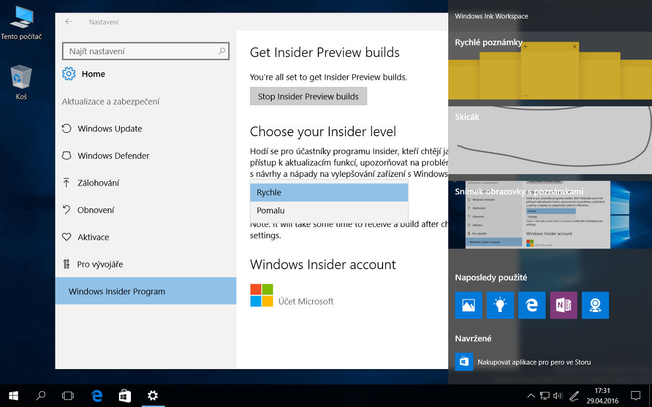Switch to Settings app on the taskbar

coord(153,396)
